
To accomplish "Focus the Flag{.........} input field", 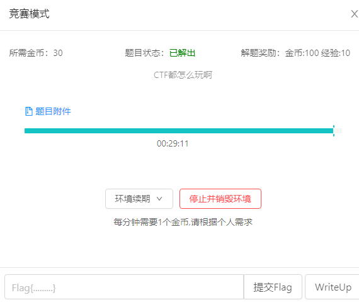I will (x=124, y=287).
